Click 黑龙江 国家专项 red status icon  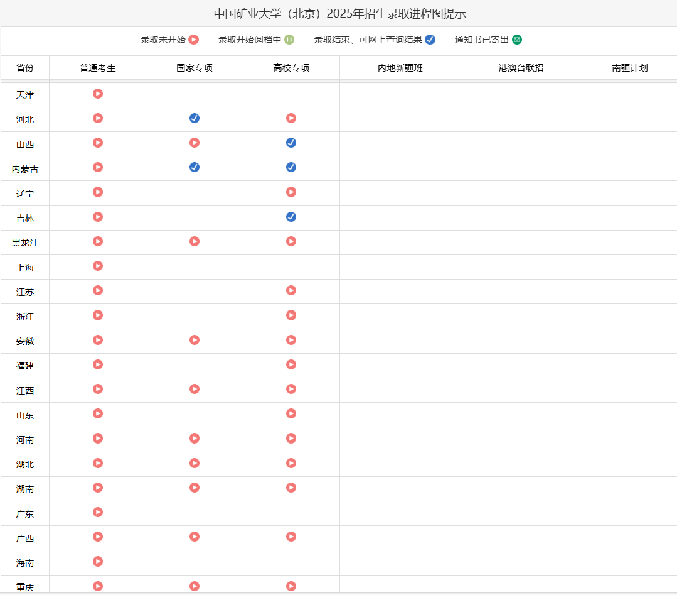click(195, 241)
